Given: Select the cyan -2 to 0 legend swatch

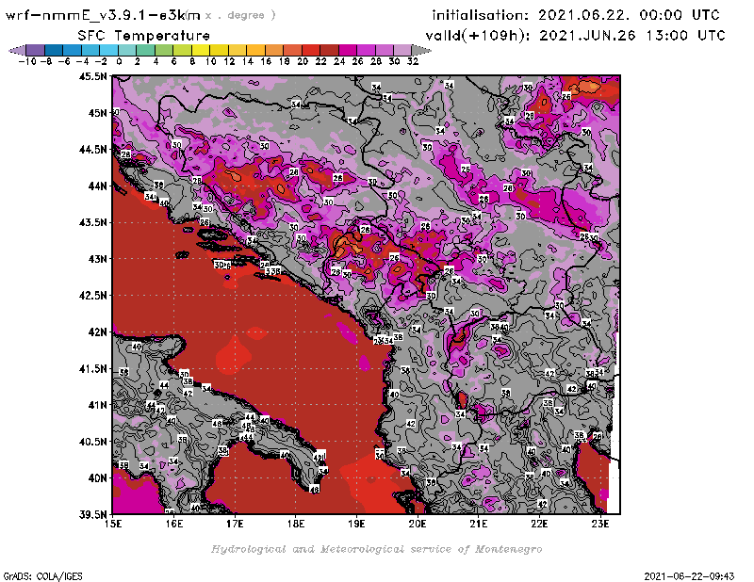Looking at the screenshot, I should [108, 50].
